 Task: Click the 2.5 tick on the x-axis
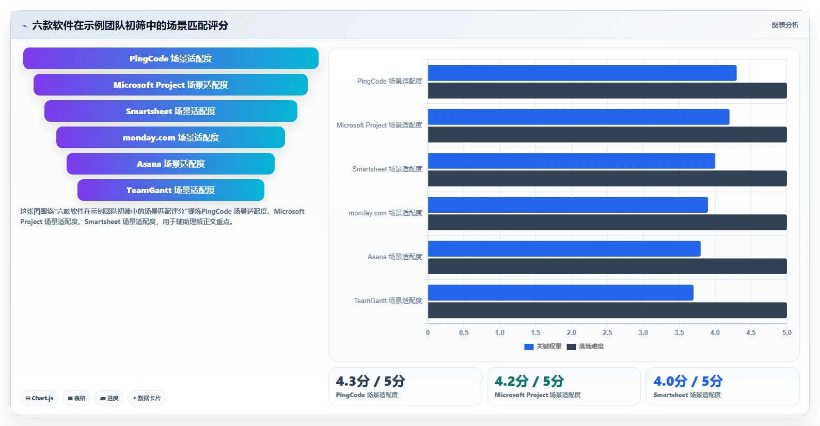tap(607, 333)
